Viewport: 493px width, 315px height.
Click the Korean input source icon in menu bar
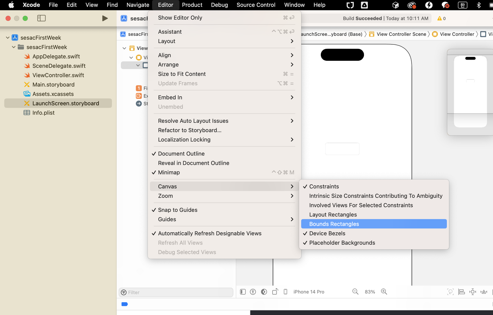(x=462, y=5)
